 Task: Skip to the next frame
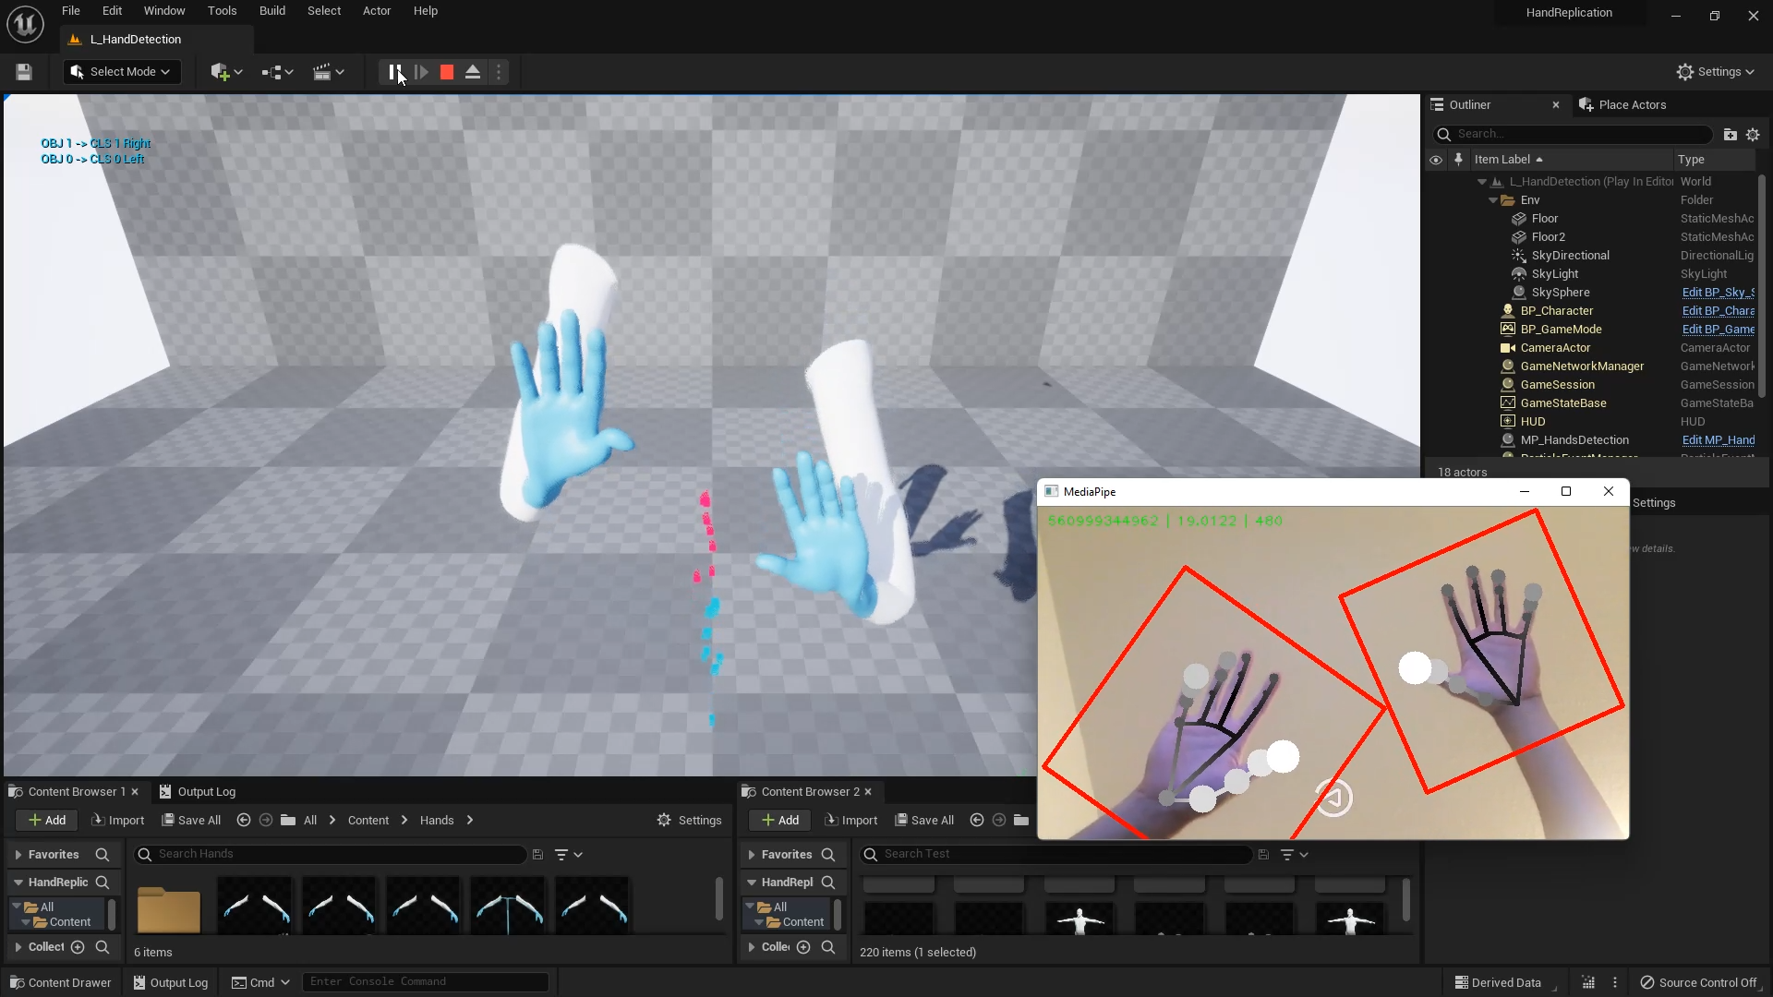pos(421,72)
